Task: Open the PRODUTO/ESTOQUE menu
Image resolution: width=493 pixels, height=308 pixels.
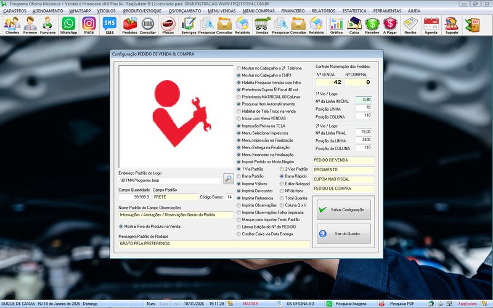Action: [x=142, y=11]
